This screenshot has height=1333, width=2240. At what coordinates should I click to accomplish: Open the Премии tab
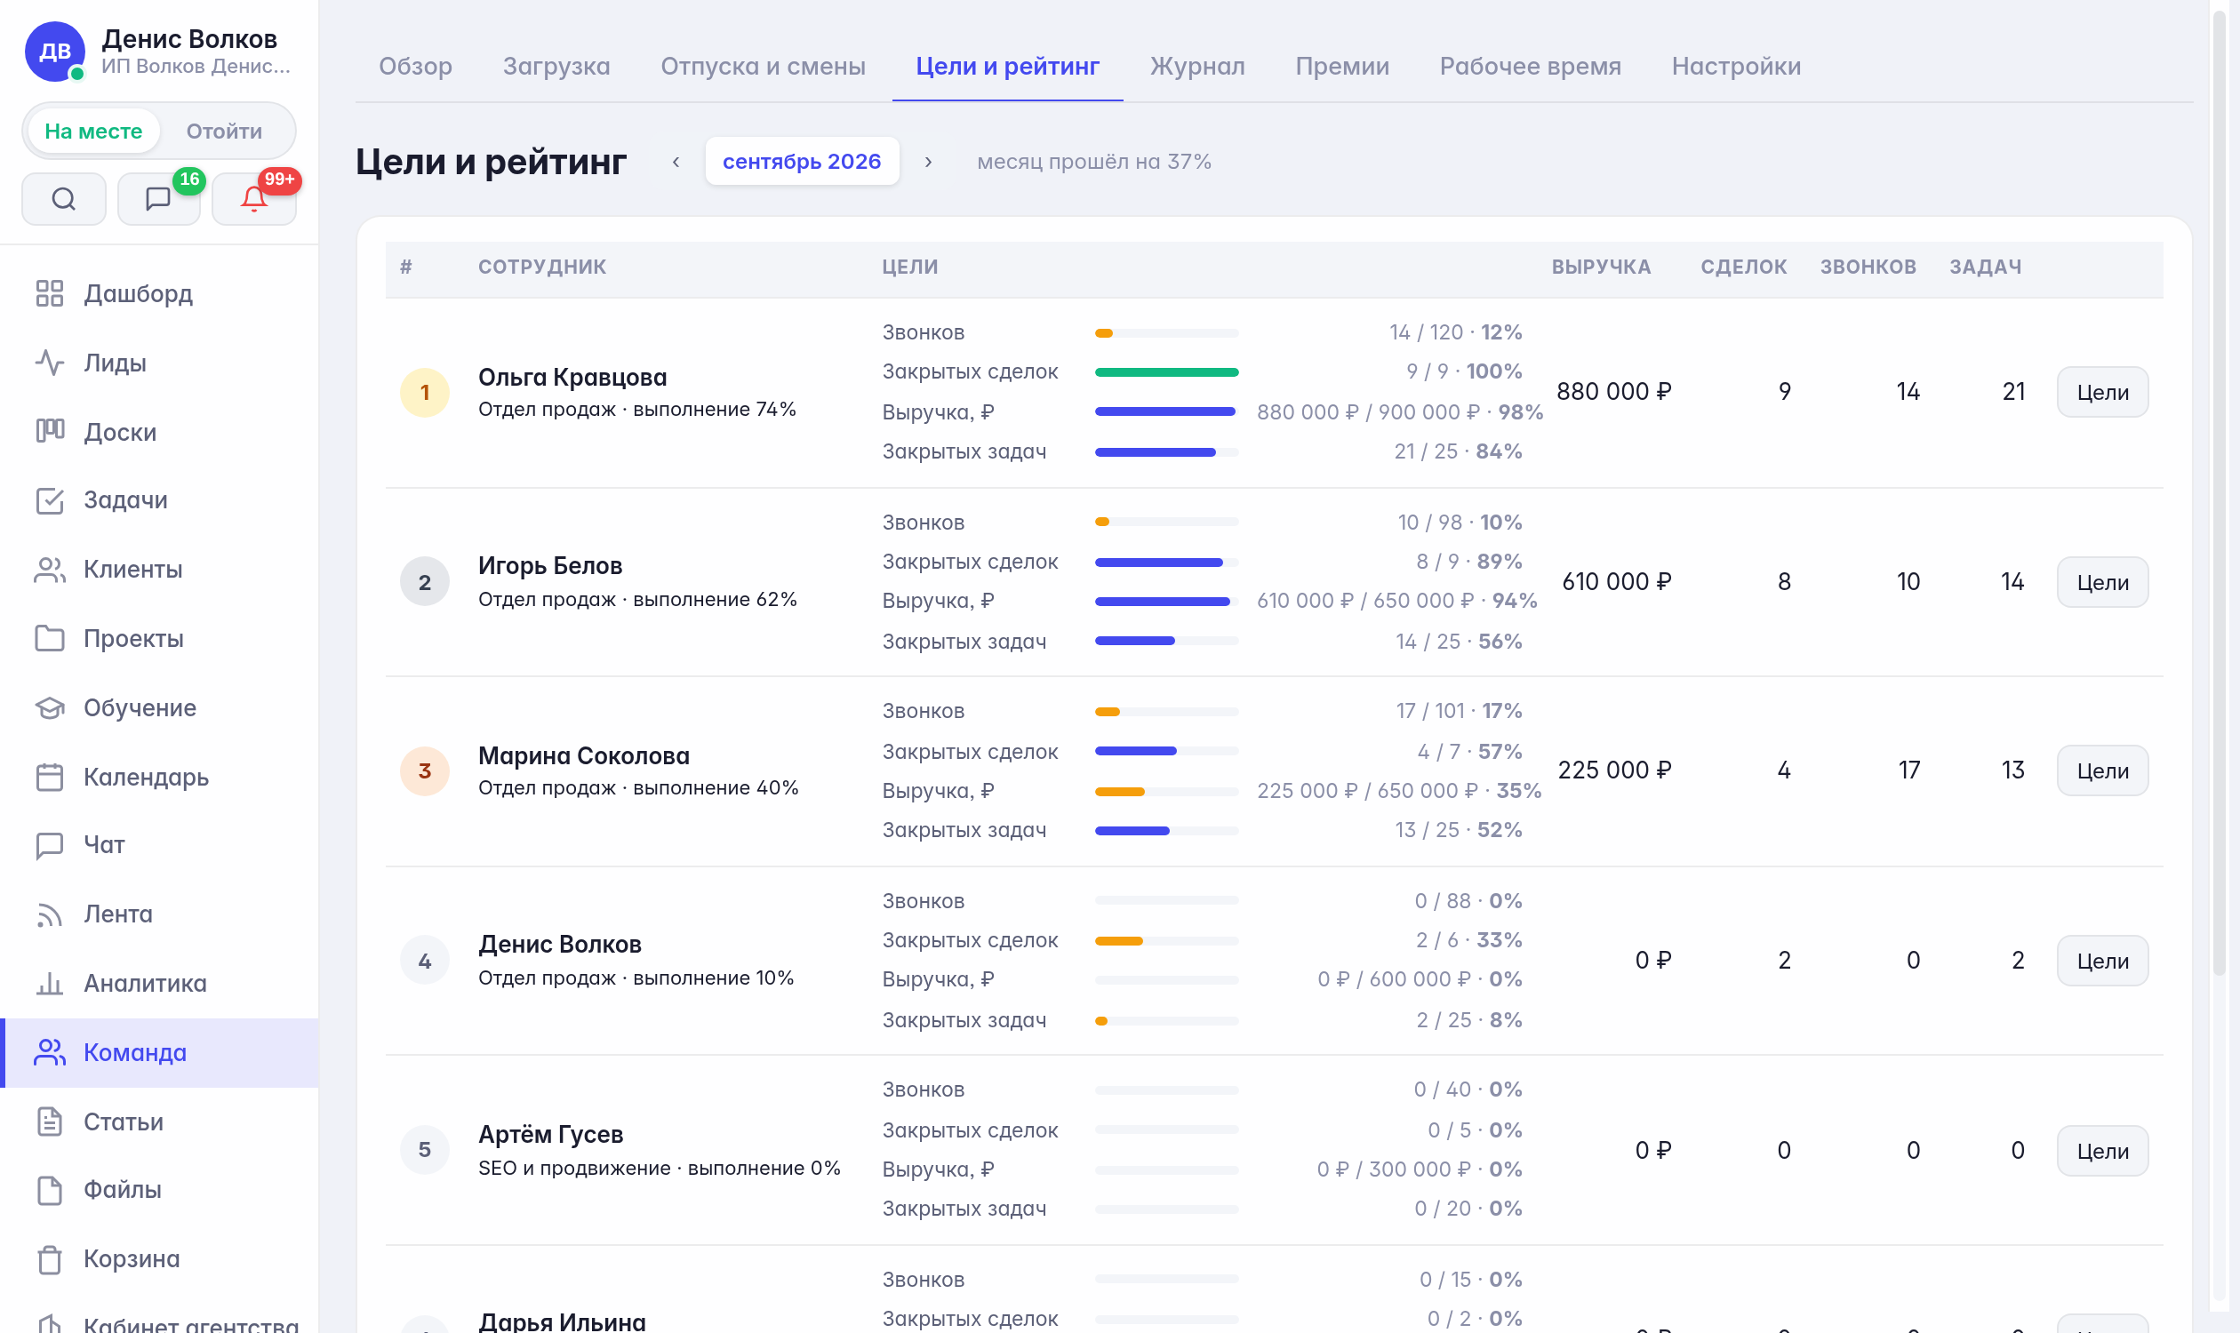[x=1341, y=67]
